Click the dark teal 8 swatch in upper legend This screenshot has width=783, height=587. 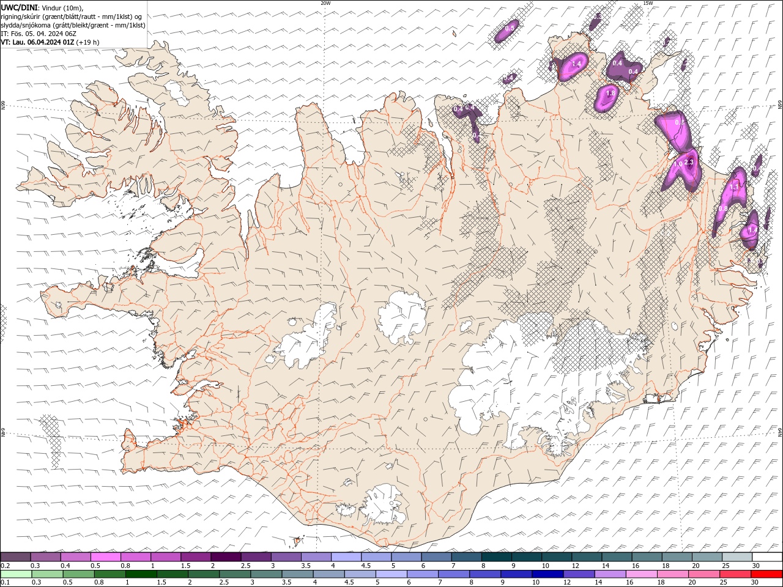(x=496, y=557)
